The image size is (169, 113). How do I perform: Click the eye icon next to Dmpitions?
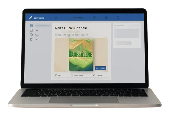(x=73, y=75)
